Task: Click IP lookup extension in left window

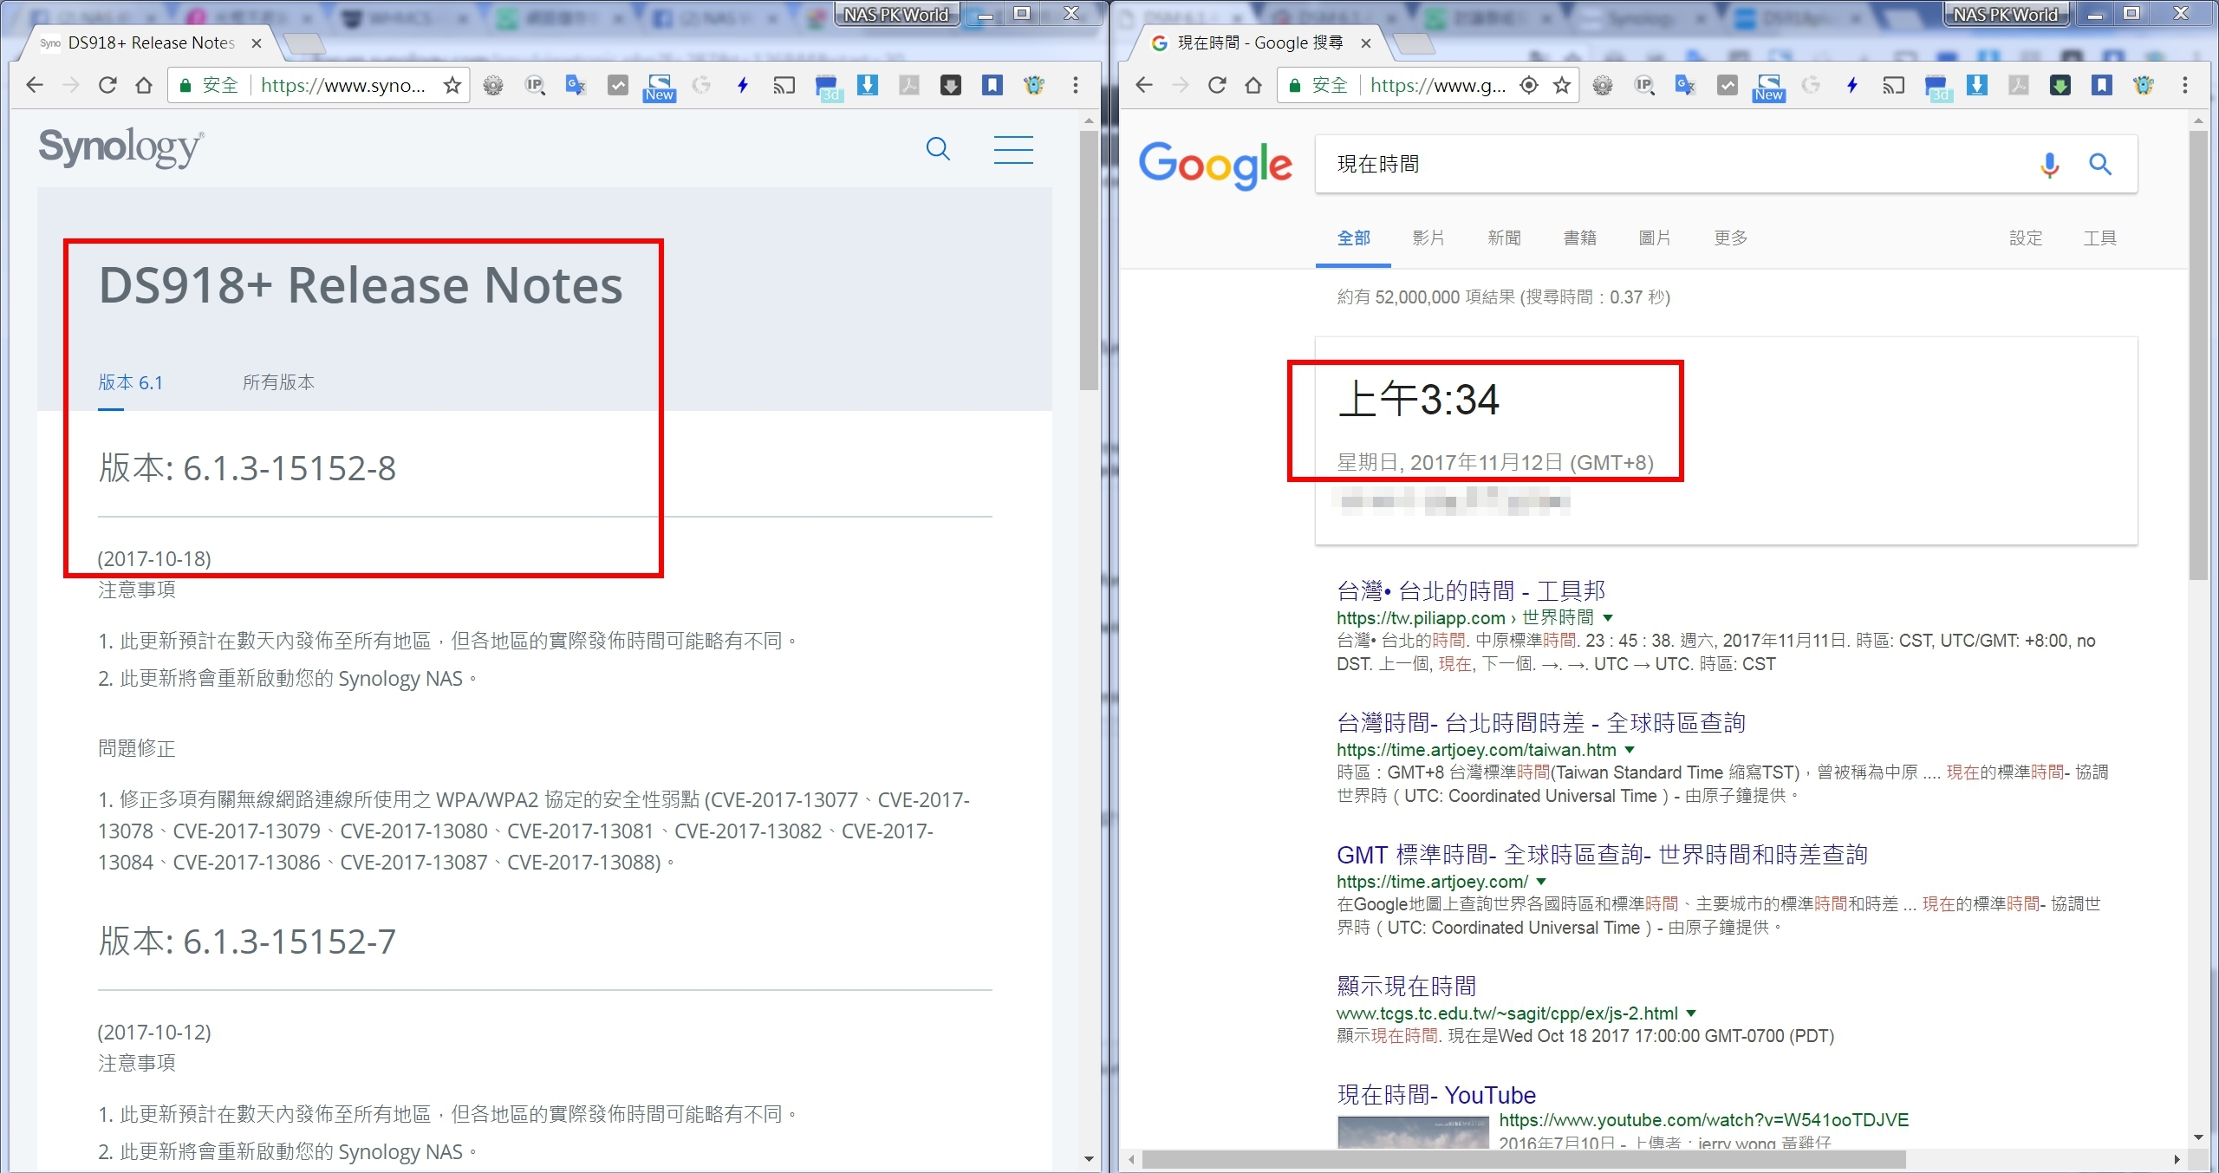Action: 535,85
